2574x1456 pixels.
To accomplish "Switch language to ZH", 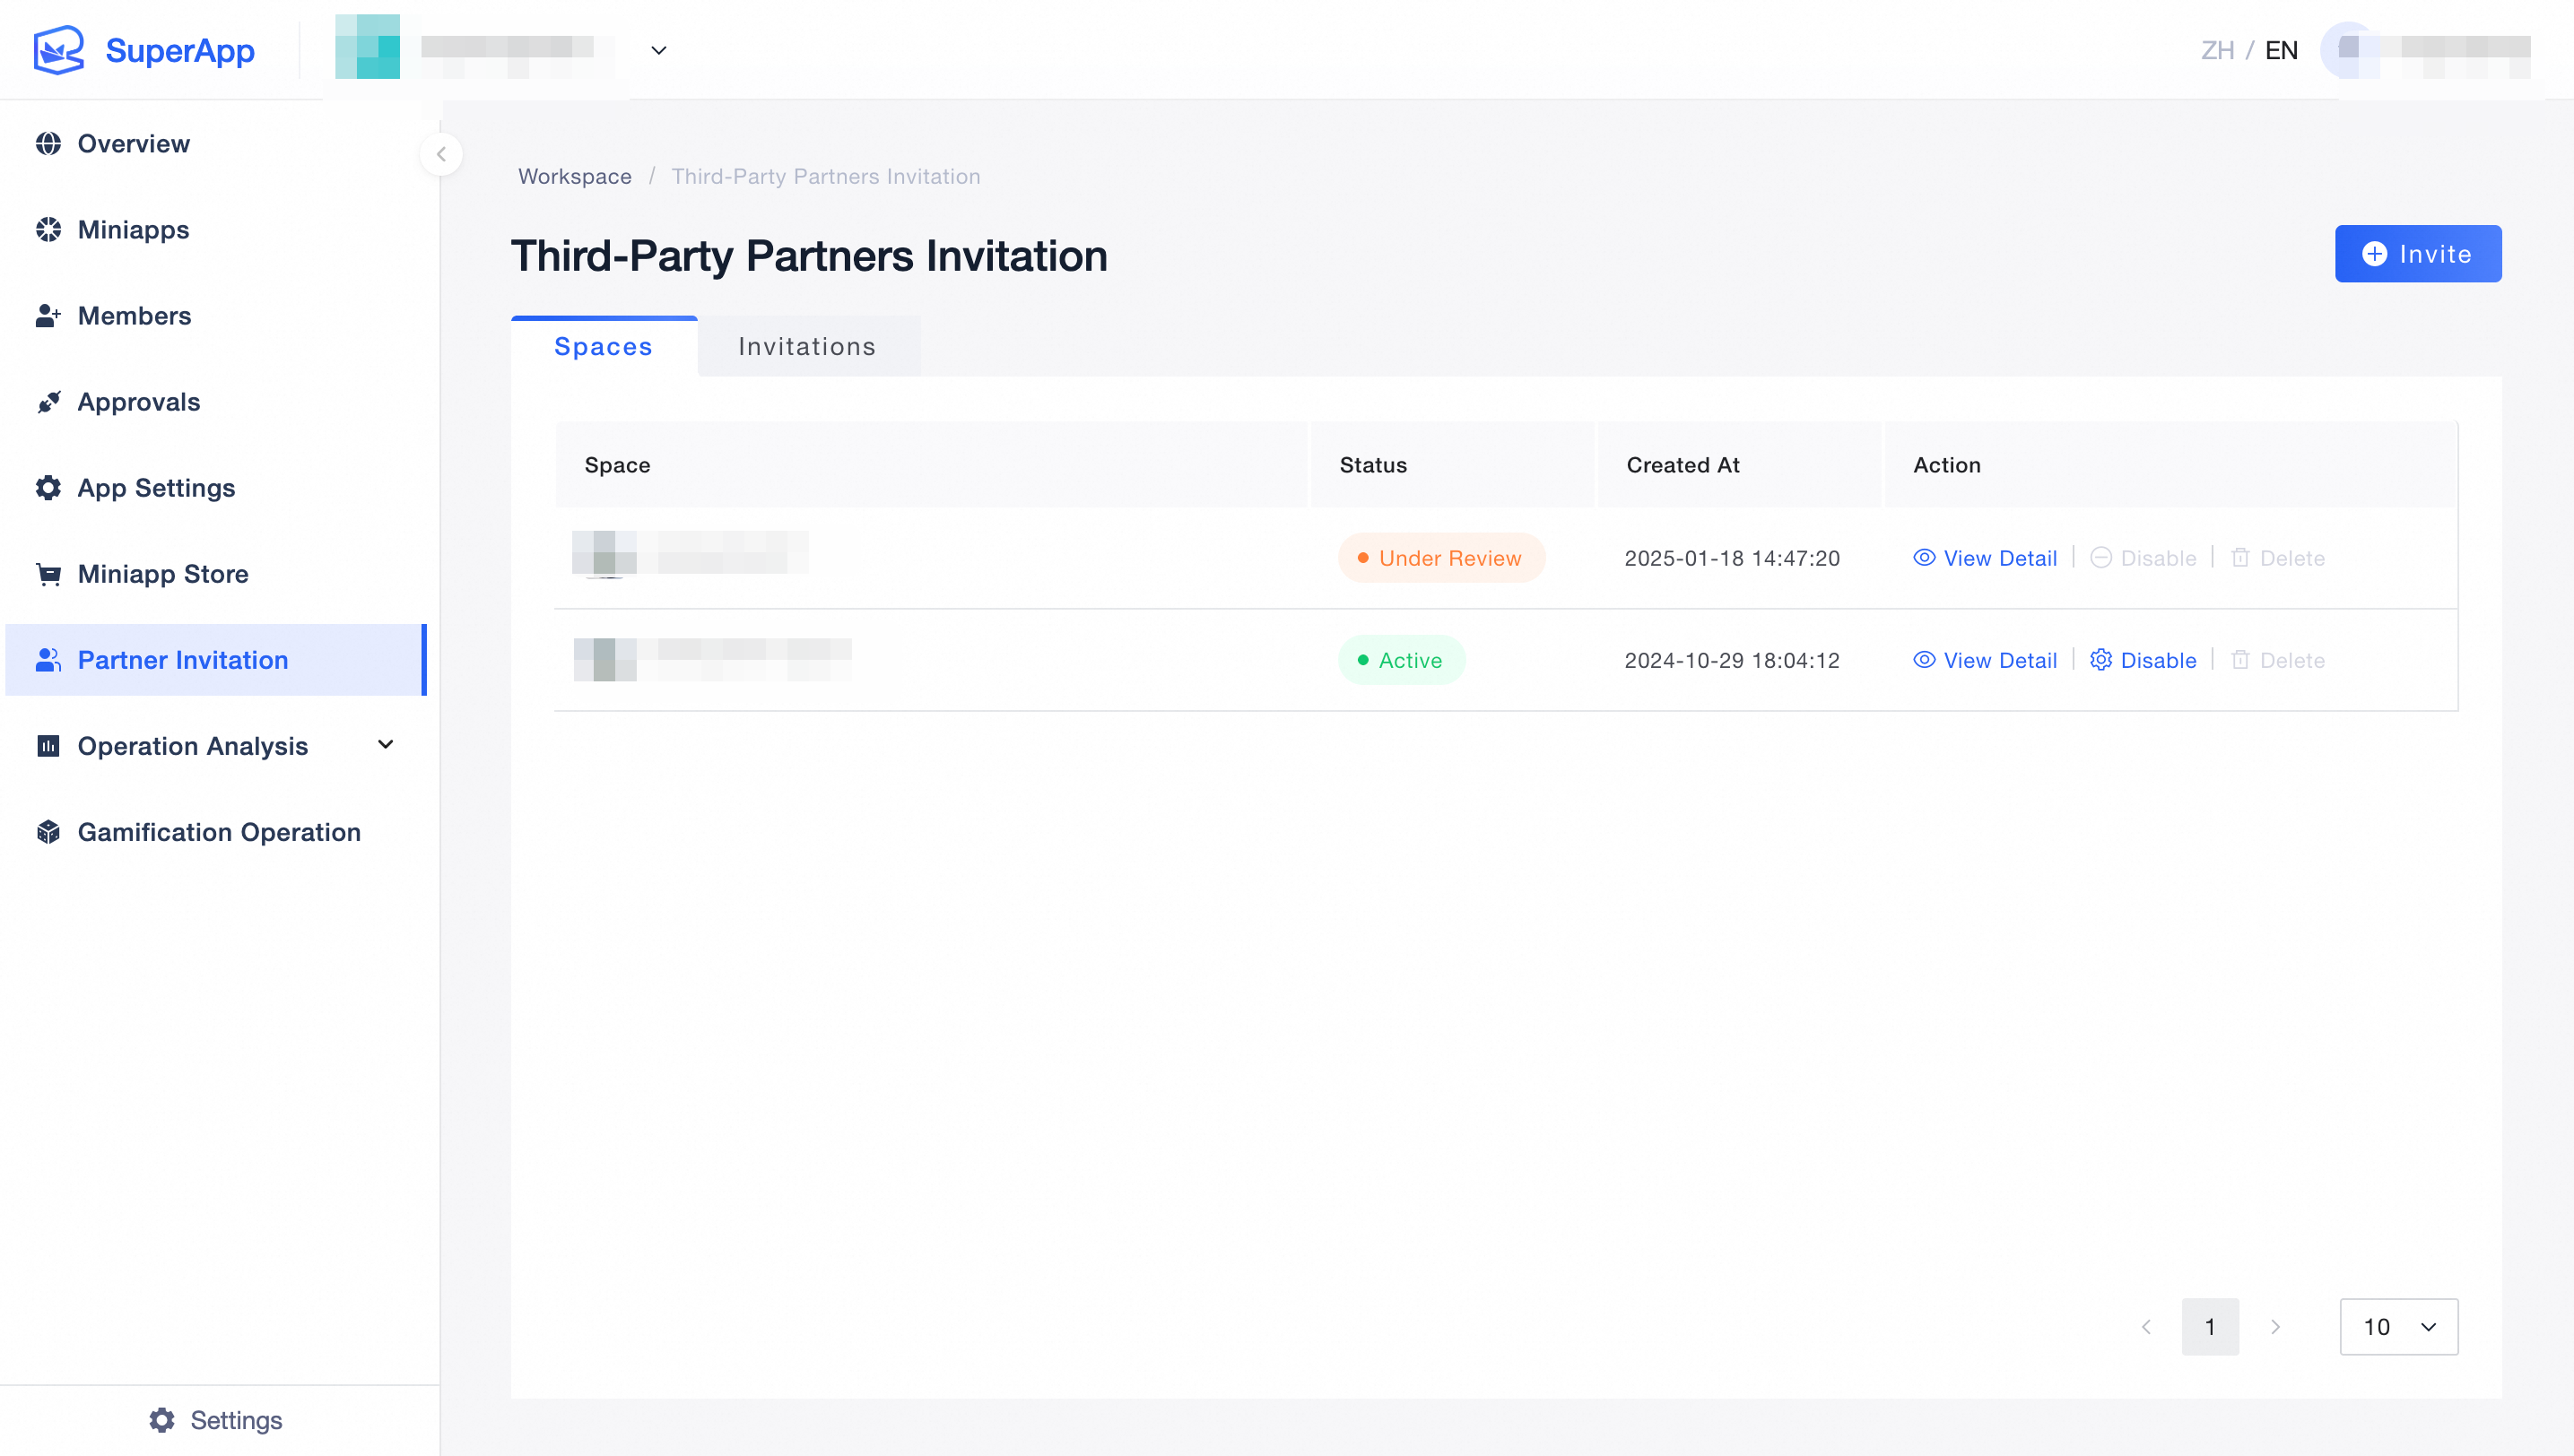I will tap(2217, 50).
